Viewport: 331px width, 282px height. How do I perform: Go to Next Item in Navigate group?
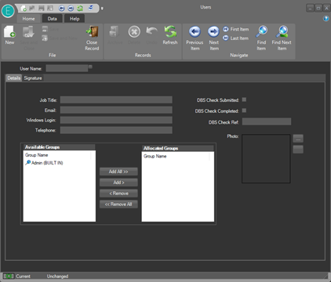(213, 38)
